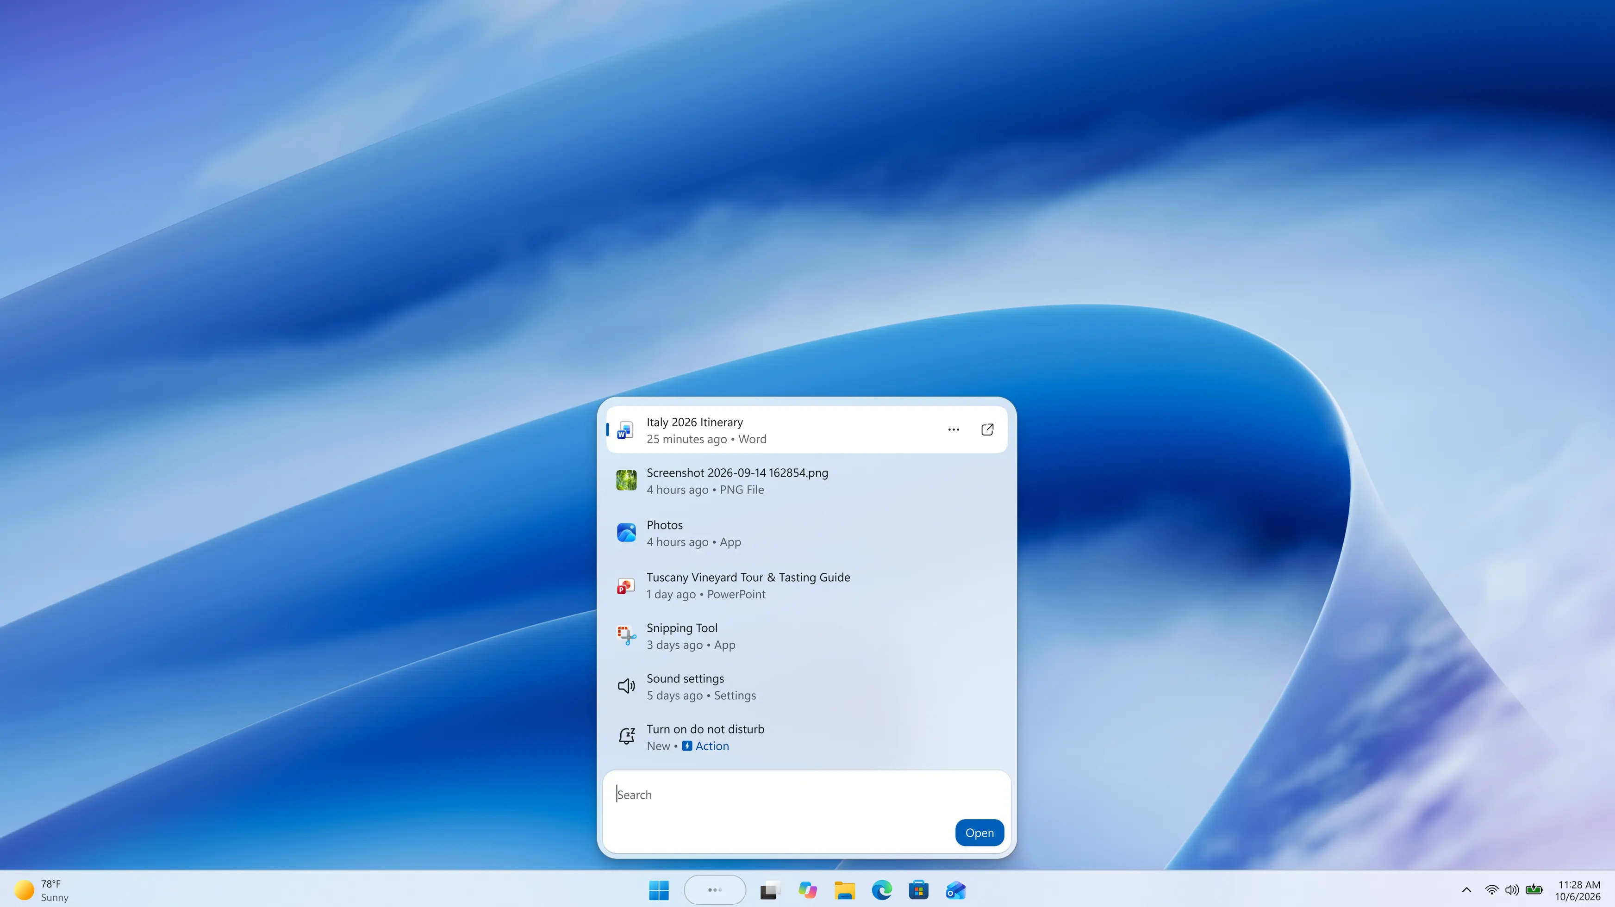This screenshot has width=1615, height=907.
Task: Click the Screenshot PNG thumbnail icon
Action: pos(626,480)
